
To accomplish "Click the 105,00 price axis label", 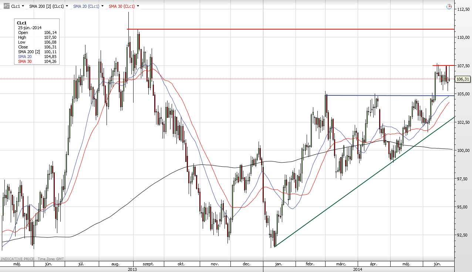I will (463, 94).
